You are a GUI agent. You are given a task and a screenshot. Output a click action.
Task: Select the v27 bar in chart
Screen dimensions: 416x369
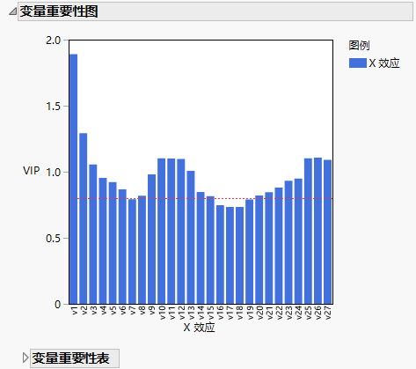pyautogui.click(x=328, y=232)
